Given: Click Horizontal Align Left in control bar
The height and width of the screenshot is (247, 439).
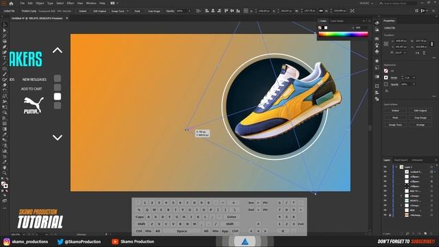Looking at the screenshot, I should [207, 11].
